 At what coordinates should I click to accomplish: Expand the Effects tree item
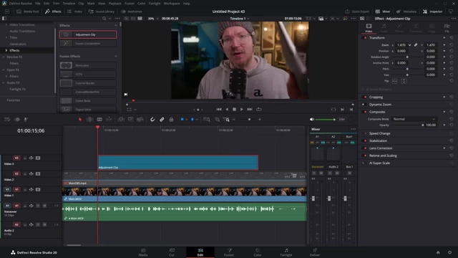click(x=6, y=50)
